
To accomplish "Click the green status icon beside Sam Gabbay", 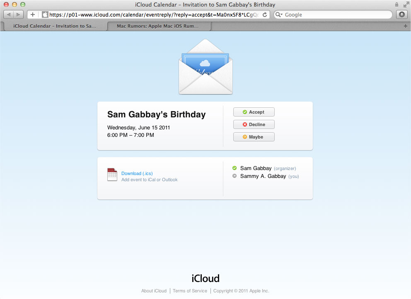I will point(235,168).
